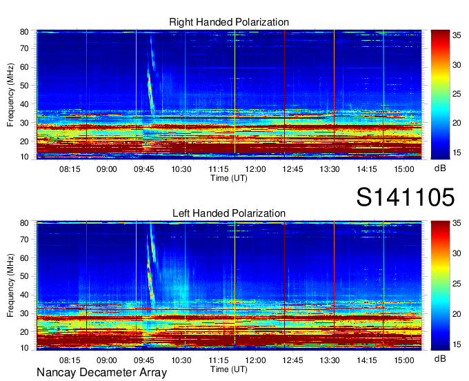This screenshot has height=381, width=469.
Task: Click the 11:15 time tick of Right Handed plot
Action: [x=219, y=169]
